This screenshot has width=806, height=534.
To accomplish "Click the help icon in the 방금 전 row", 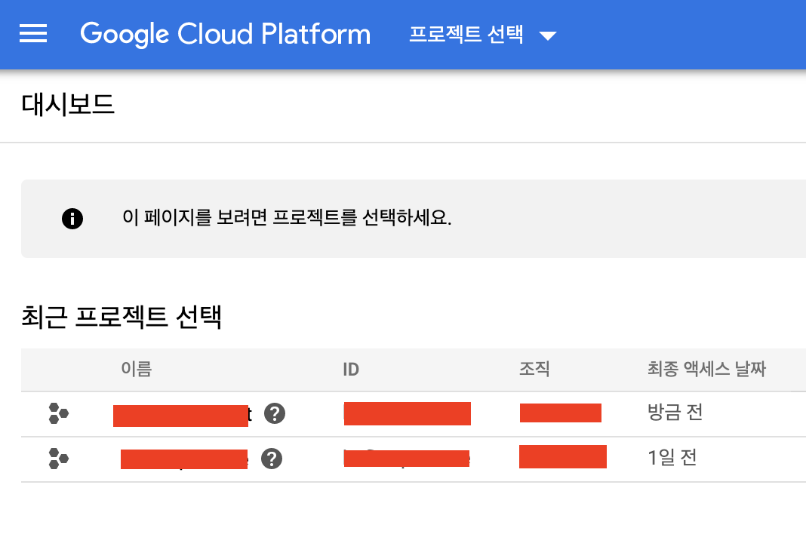I will click(275, 413).
